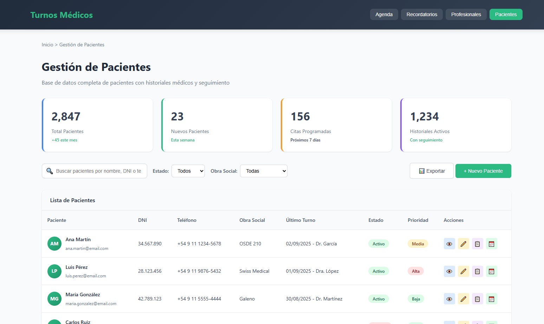Edit María González's record with pencil icon
Image resolution: width=544 pixels, height=324 pixels.
463,299
